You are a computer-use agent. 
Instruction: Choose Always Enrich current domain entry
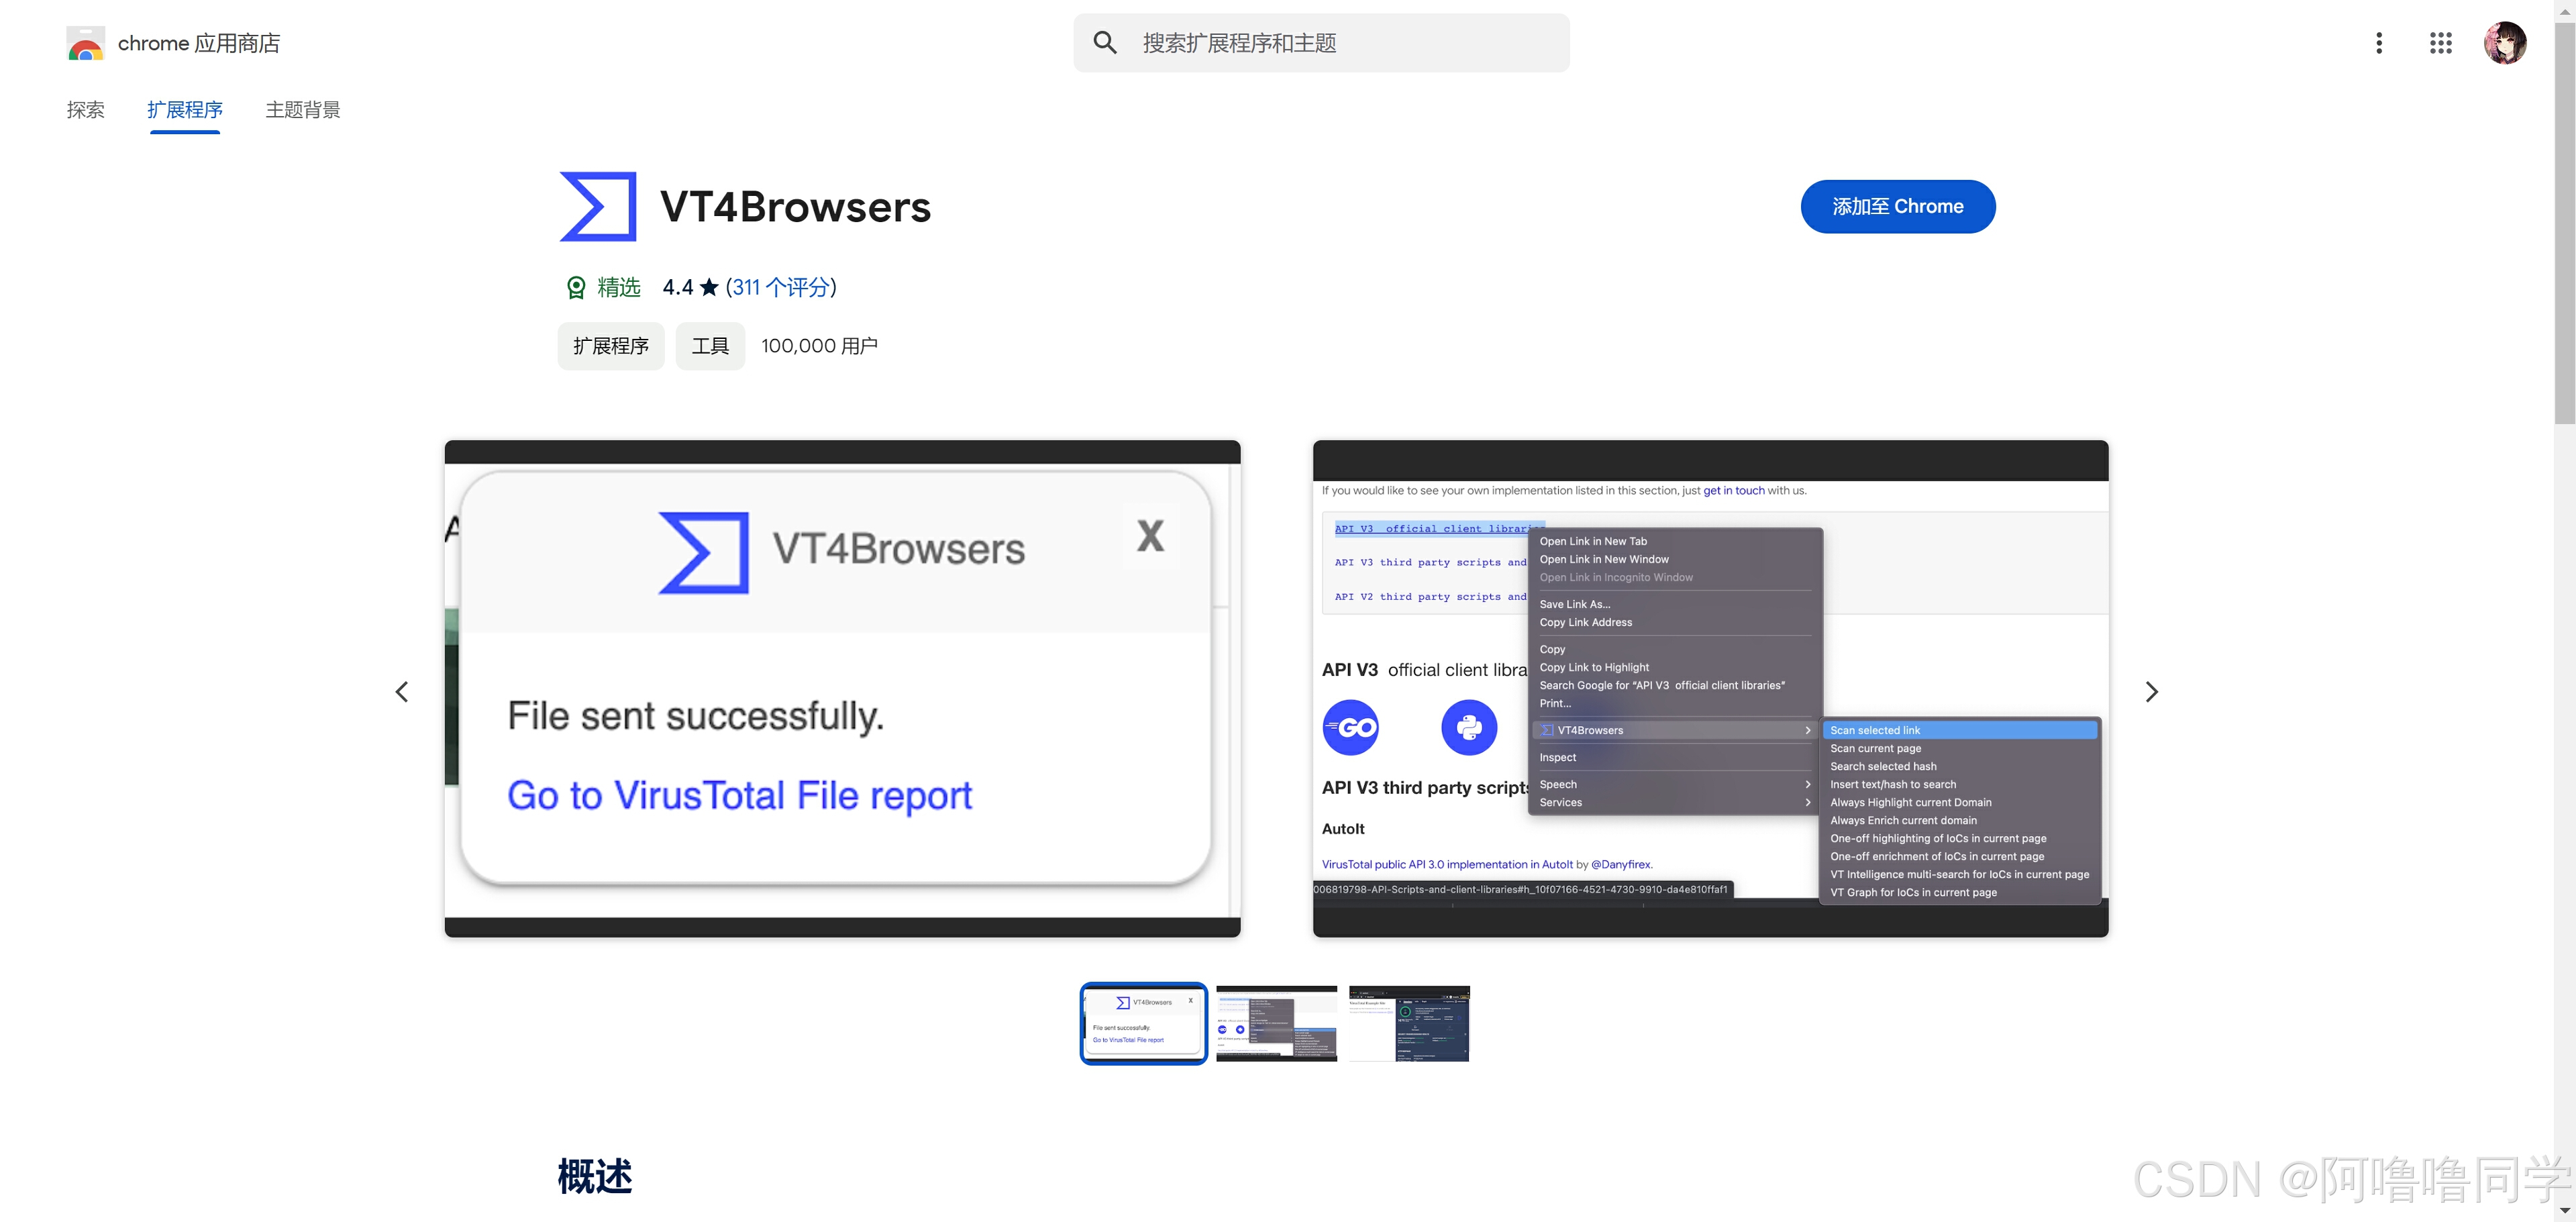tap(1959, 820)
